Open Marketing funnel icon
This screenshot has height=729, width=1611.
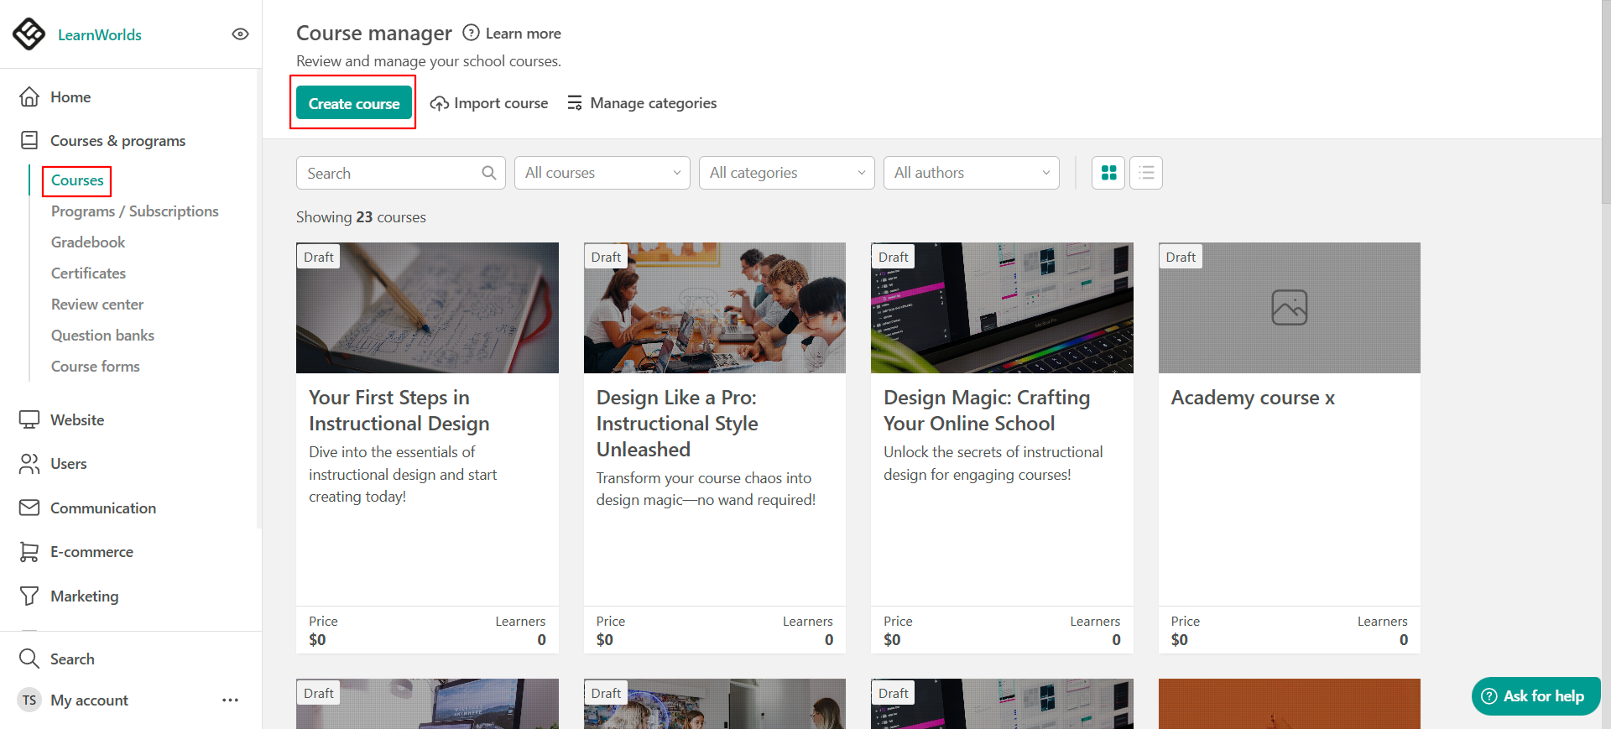point(29,596)
